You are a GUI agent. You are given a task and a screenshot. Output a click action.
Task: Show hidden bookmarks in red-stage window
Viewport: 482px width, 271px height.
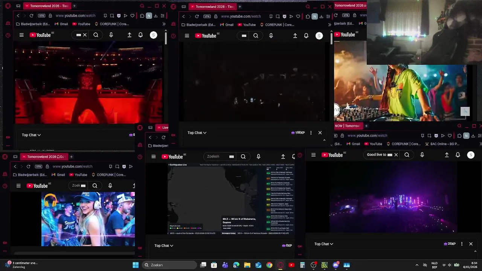click(x=164, y=24)
